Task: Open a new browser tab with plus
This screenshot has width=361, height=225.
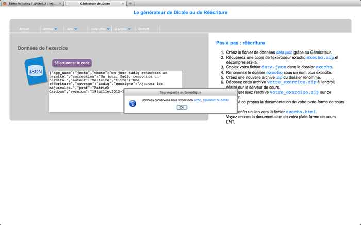Action: click(130, 3)
